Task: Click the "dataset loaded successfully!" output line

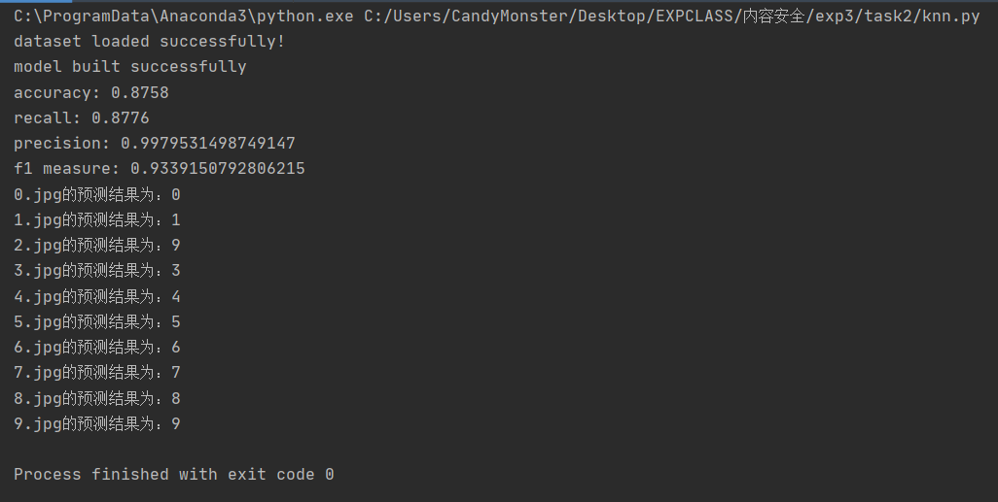Action: point(149,42)
